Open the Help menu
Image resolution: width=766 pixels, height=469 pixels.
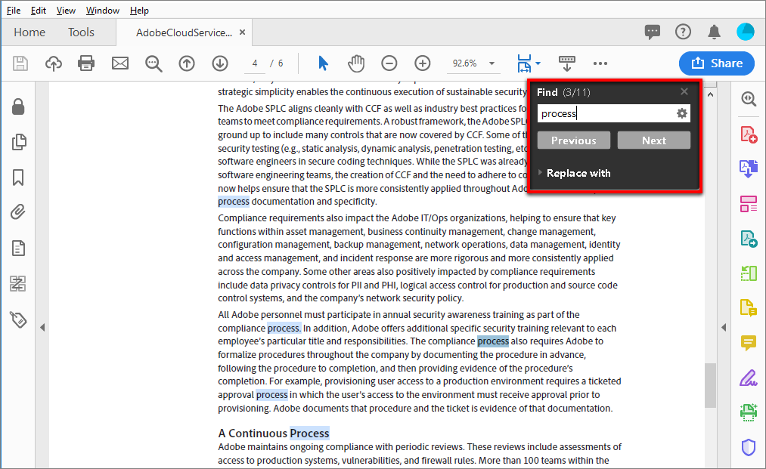pyautogui.click(x=139, y=11)
